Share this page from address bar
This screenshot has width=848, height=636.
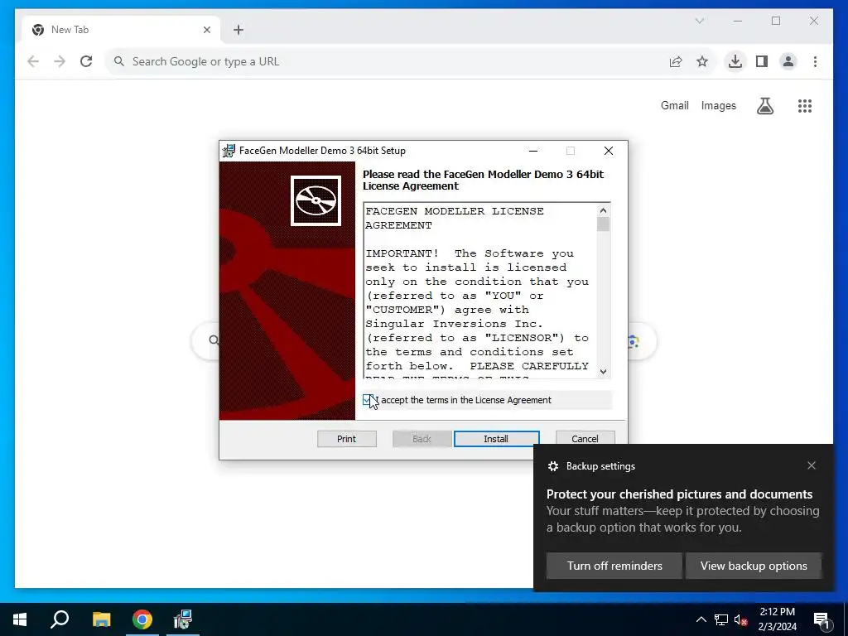[676, 61]
